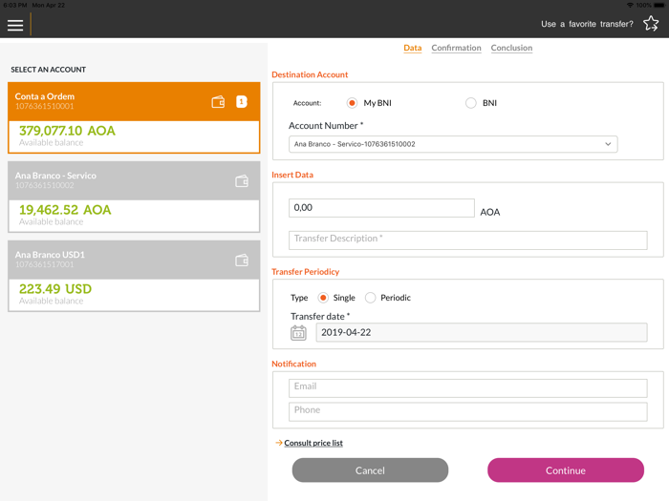Image resolution: width=669 pixels, height=501 pixels.
Task: Tap the 19,462.52 AOA balance
Action: (x=65, y=210)
